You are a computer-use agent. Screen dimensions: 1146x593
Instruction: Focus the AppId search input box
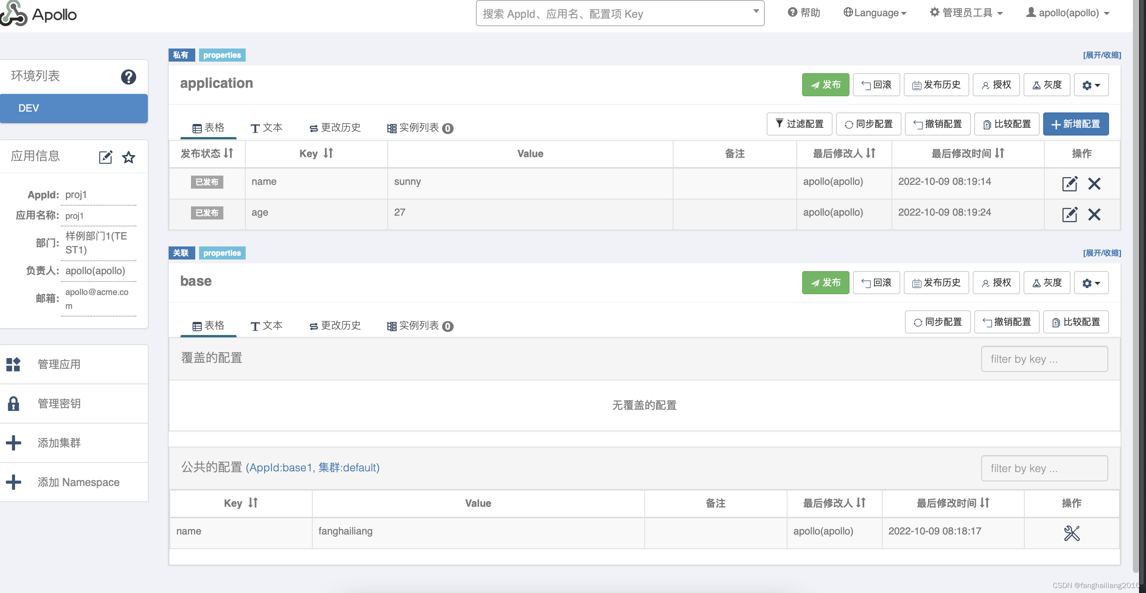click(x=614, y=13)
